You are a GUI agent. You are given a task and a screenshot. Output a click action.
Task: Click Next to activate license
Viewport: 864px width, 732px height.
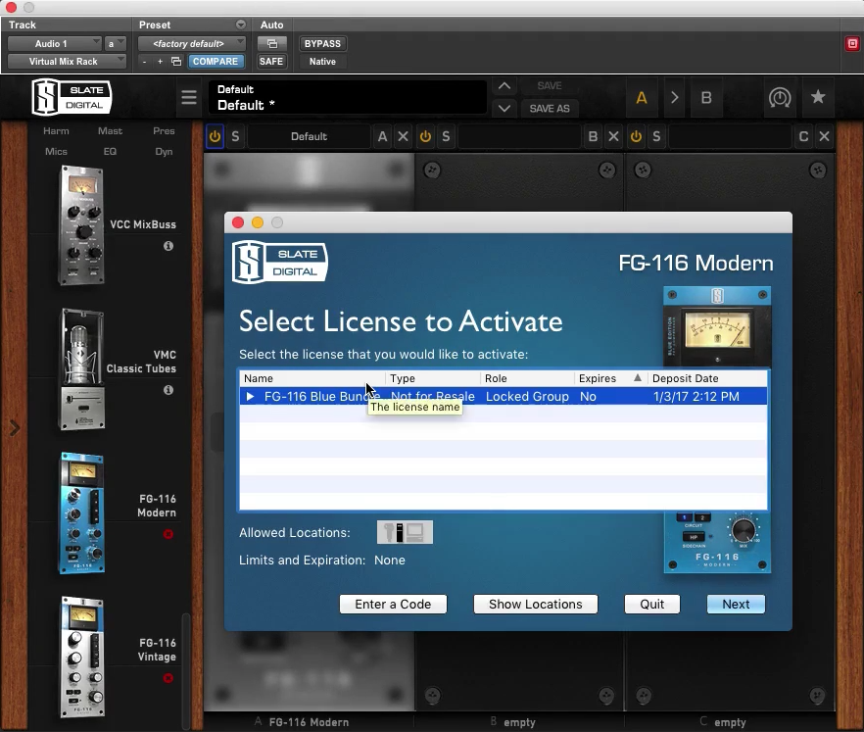click(x=736, y=604)
